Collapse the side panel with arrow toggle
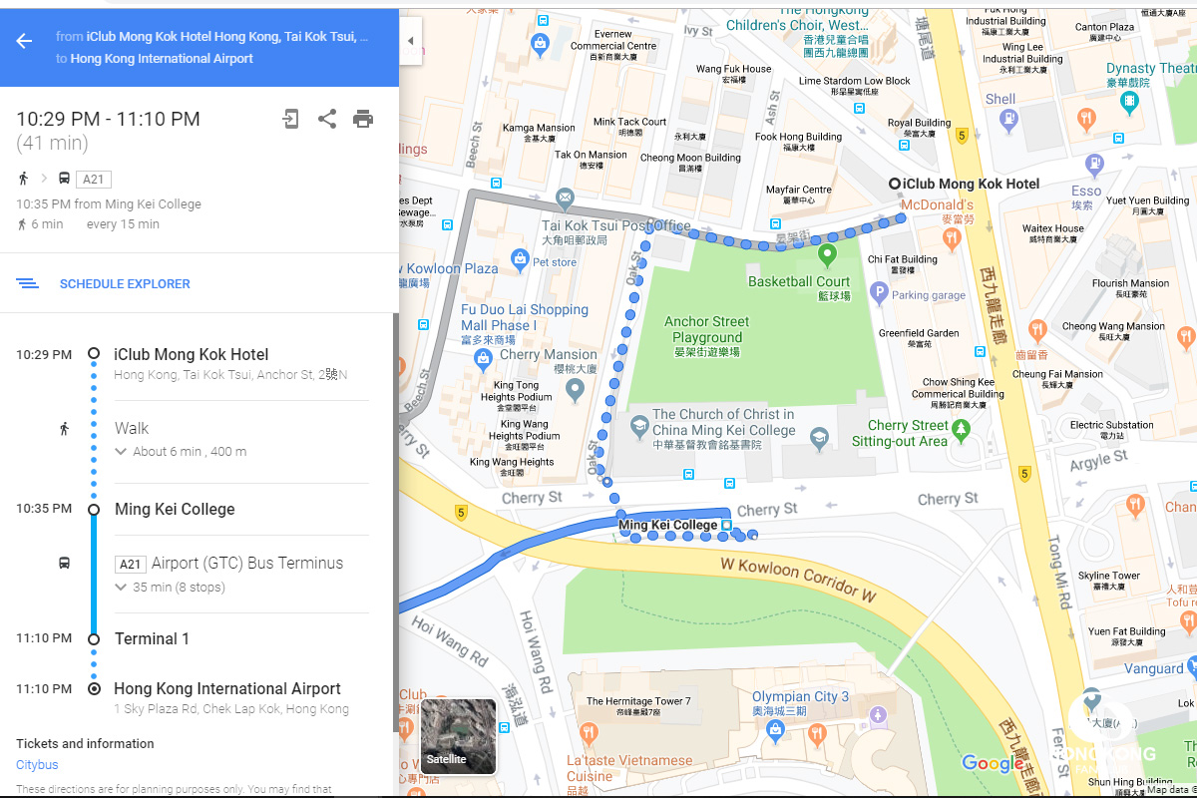The width and height of the screenshot is (1197, 798). tap(410, 41)
